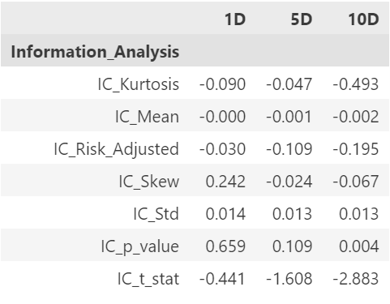Select IC_t_stat 5D value -1.608
The image size is (390, 304).
pos(289,279)
